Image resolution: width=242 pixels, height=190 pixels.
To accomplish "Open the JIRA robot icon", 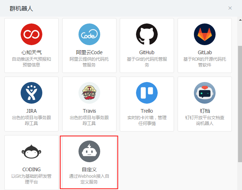I will 31,93.
